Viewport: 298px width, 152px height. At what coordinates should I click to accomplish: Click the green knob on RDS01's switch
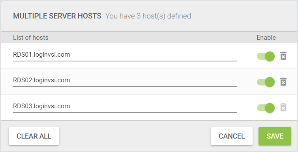[x=270, y=56]
